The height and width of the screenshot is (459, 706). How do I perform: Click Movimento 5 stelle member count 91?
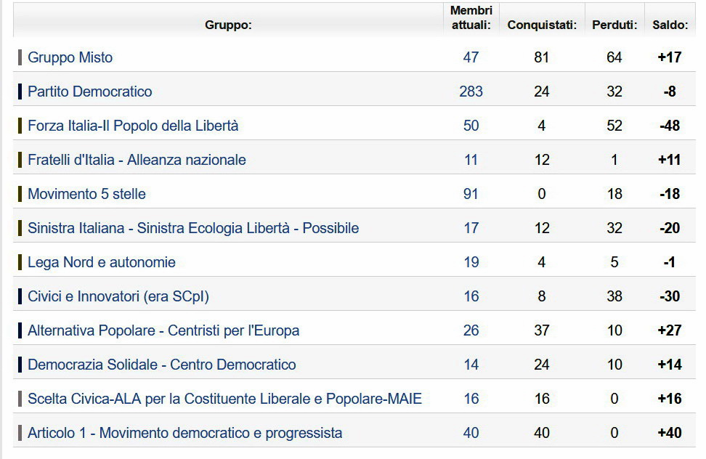(x=471, y=194)
